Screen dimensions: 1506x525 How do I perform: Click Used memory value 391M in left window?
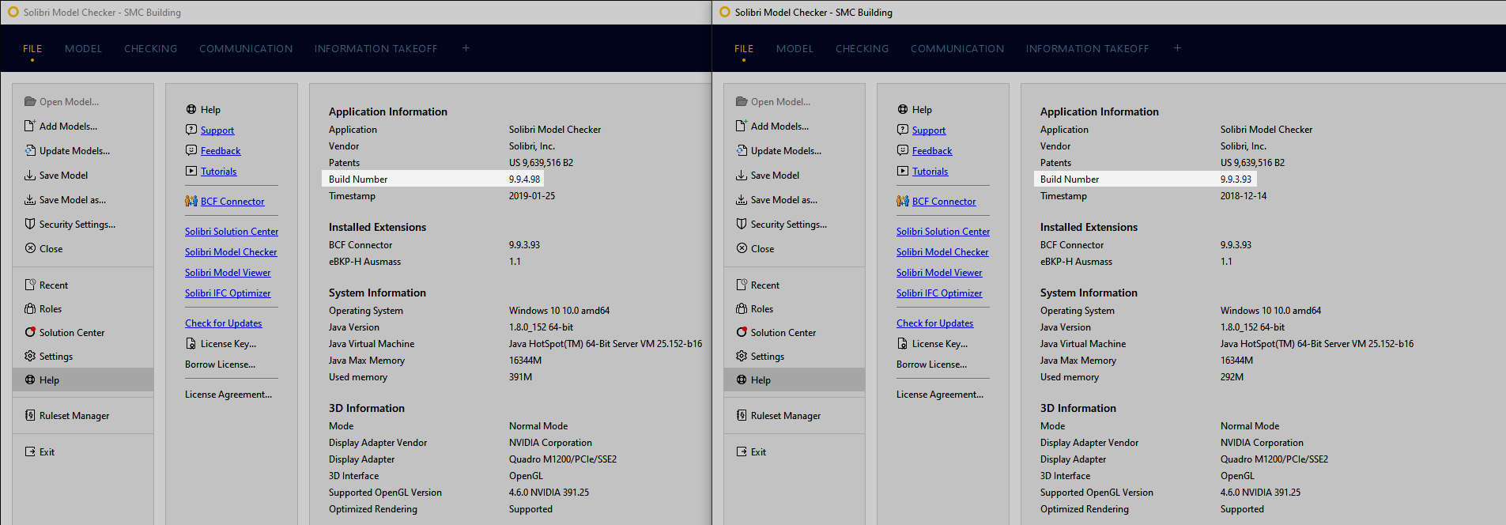pos(520,377)
